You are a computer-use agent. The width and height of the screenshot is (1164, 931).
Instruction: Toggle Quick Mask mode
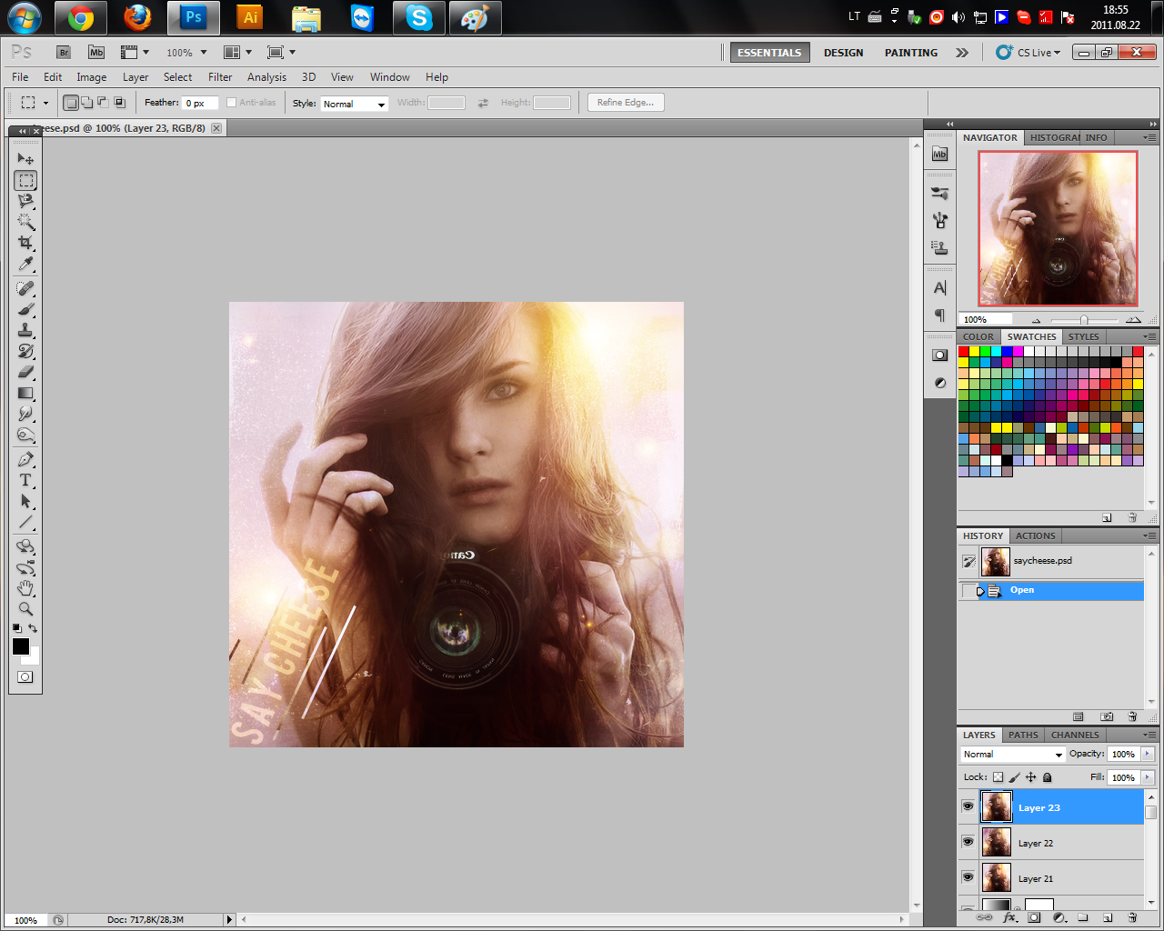(x=25, y=676)
